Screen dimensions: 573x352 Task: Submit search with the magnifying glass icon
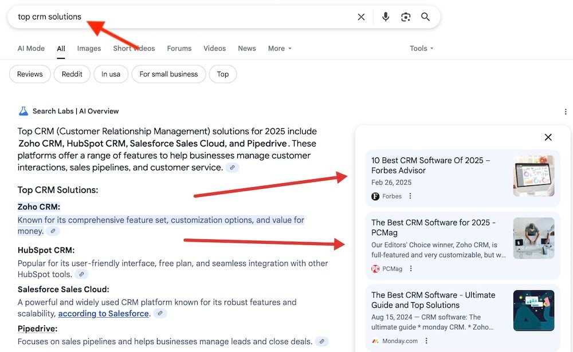point(425,17)
